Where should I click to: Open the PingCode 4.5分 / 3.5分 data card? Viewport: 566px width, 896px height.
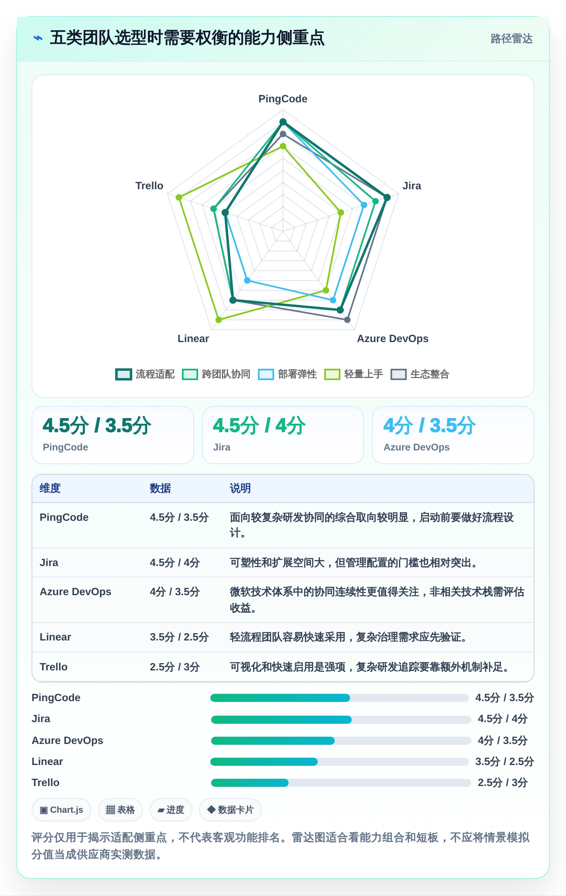(113, 435)
